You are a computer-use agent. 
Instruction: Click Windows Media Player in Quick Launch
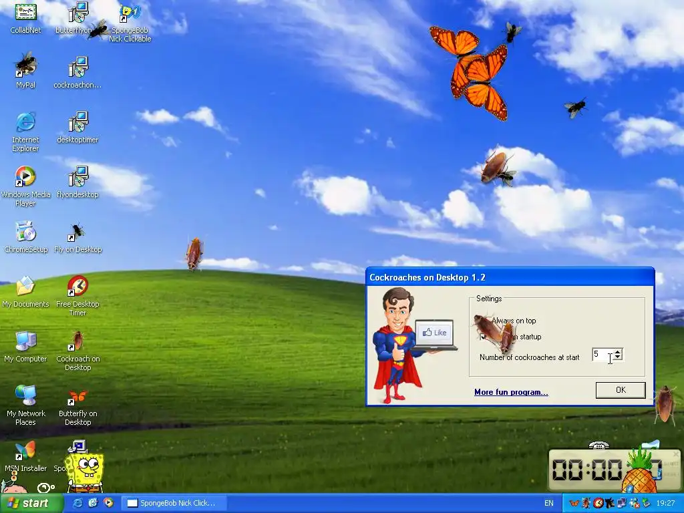click(108, 503)
